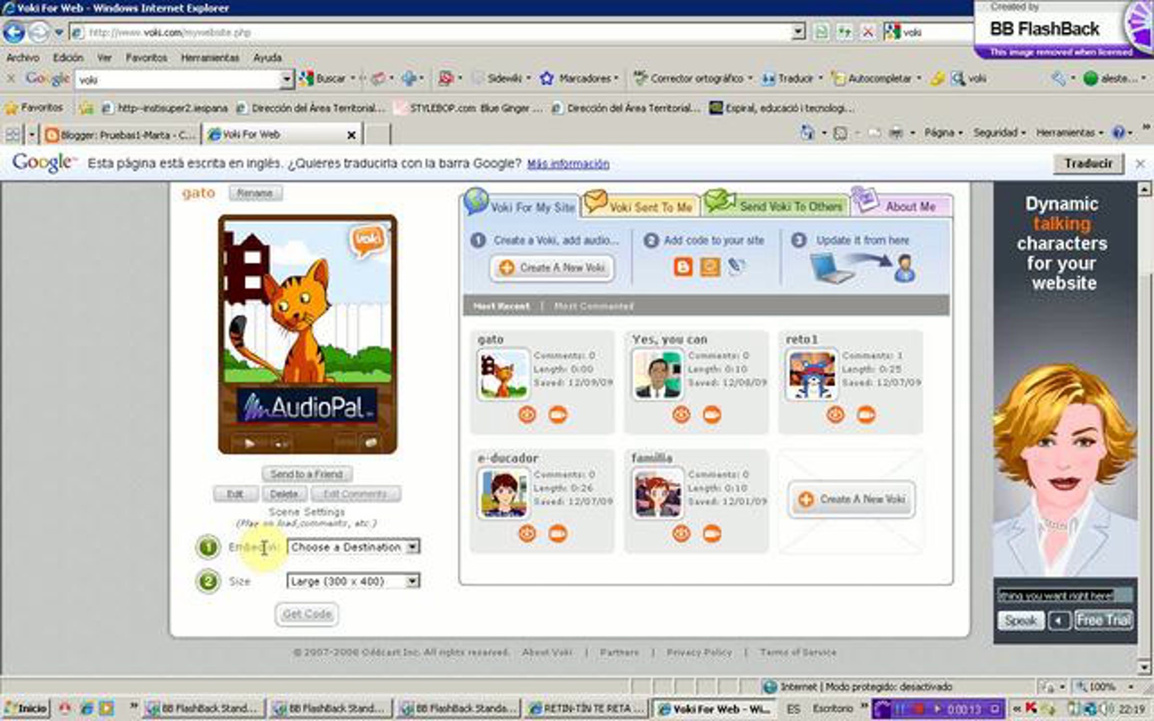The width and height of the screenshot is (1154, 721).
Task: Click Autocompletar in the Google toolbar
Action: (x=876, y=78)
